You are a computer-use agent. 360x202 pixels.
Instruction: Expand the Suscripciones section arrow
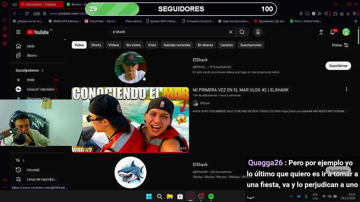coord(42,70)
